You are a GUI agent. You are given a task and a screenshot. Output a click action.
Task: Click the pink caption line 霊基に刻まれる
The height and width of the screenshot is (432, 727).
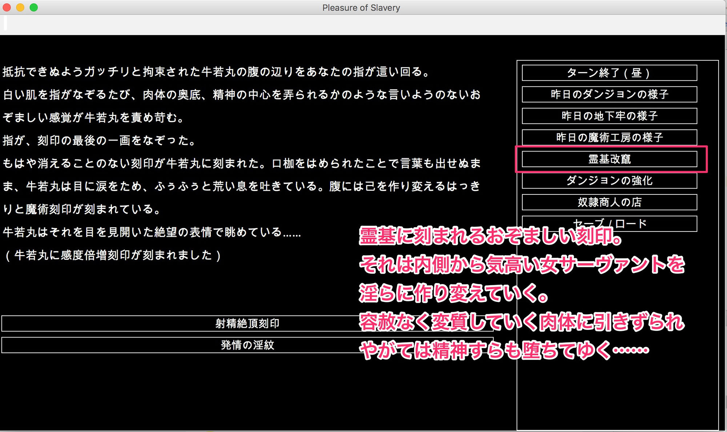491,236
